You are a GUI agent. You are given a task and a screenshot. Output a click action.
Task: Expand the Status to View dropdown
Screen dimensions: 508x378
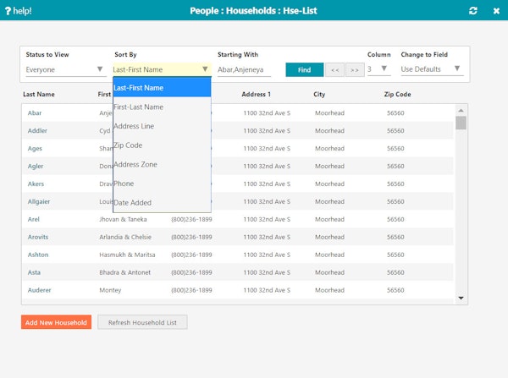pyautogui.click(x=100, y=69)
